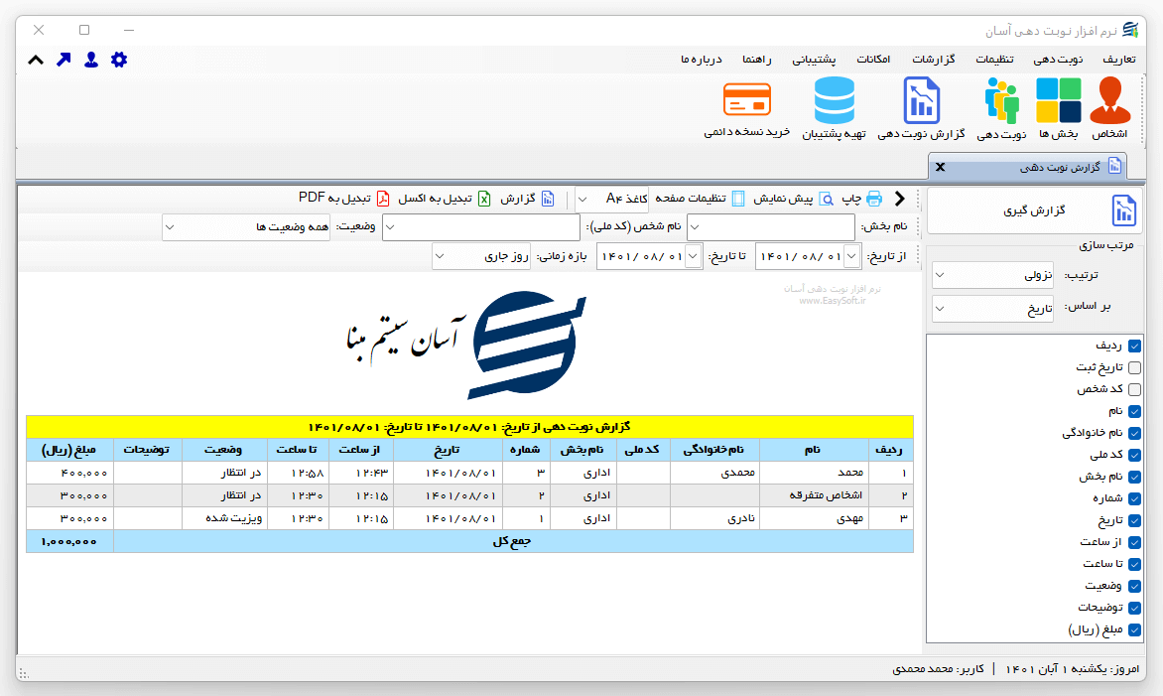1163x696 pixels.
Task: Open the تا تاریخ date picker arrow
Action: [x=694, y=257]
